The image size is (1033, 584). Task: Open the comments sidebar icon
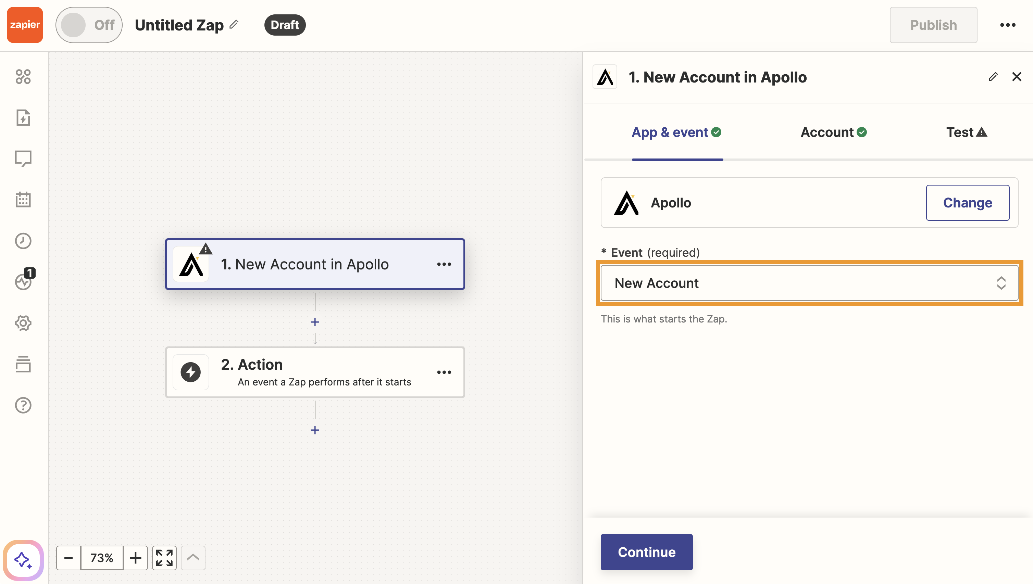click(x=23, y=159)
